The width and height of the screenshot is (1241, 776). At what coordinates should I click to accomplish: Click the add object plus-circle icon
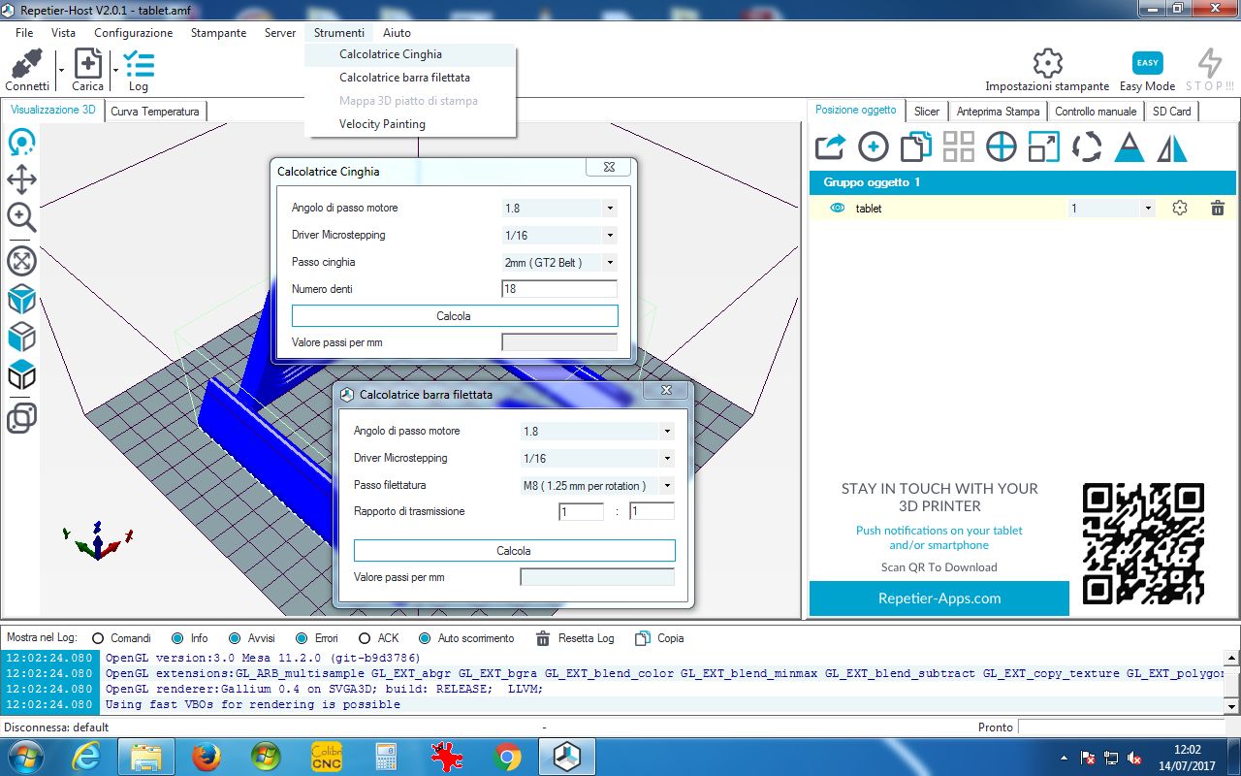point(873,146)
